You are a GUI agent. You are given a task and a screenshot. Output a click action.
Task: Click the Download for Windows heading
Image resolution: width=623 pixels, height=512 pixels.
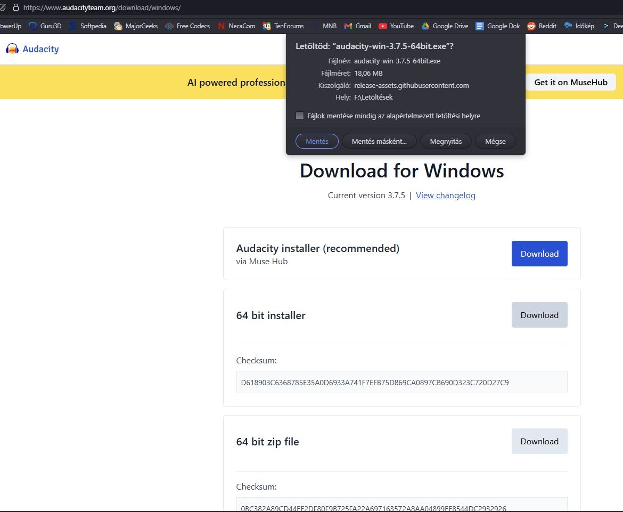tap(401, 171)
